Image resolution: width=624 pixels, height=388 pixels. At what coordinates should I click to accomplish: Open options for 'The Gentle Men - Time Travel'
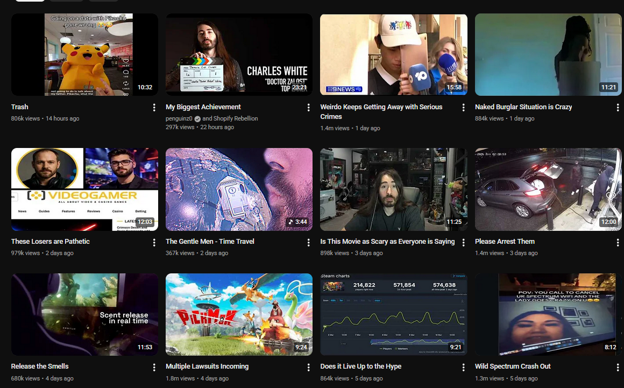coord(308,242)
